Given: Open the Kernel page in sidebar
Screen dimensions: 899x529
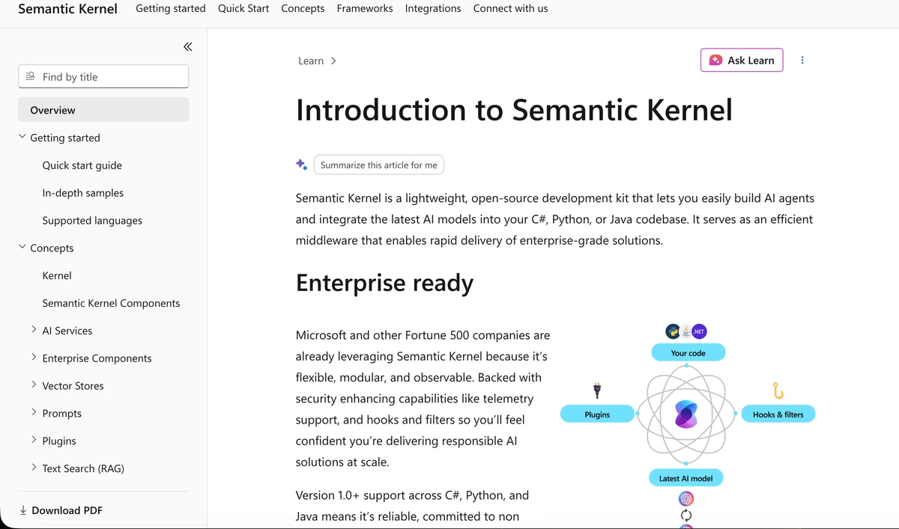Looking at the screenshot, I should (x=57, y=275).
